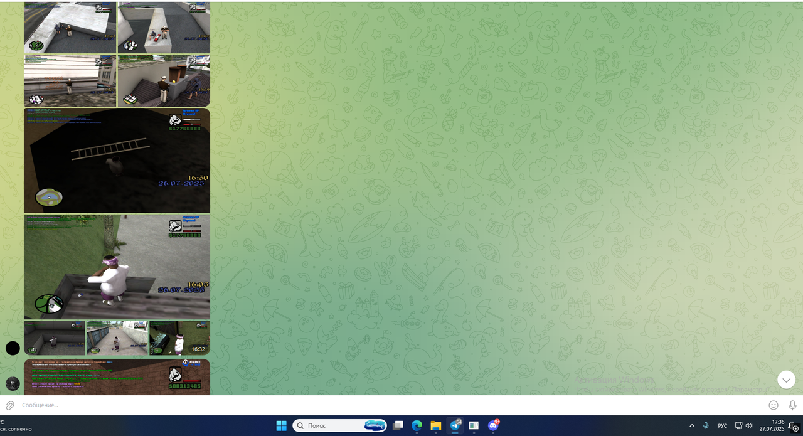Click the lower sender avatar with photo
The image size is (803, 436).
[13, 383]
